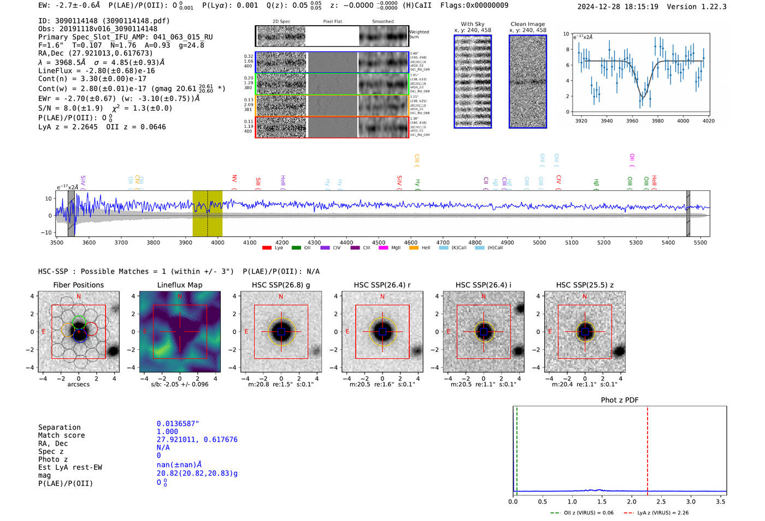Click the orange HeII legend swatch

click(x=414, y=248)
